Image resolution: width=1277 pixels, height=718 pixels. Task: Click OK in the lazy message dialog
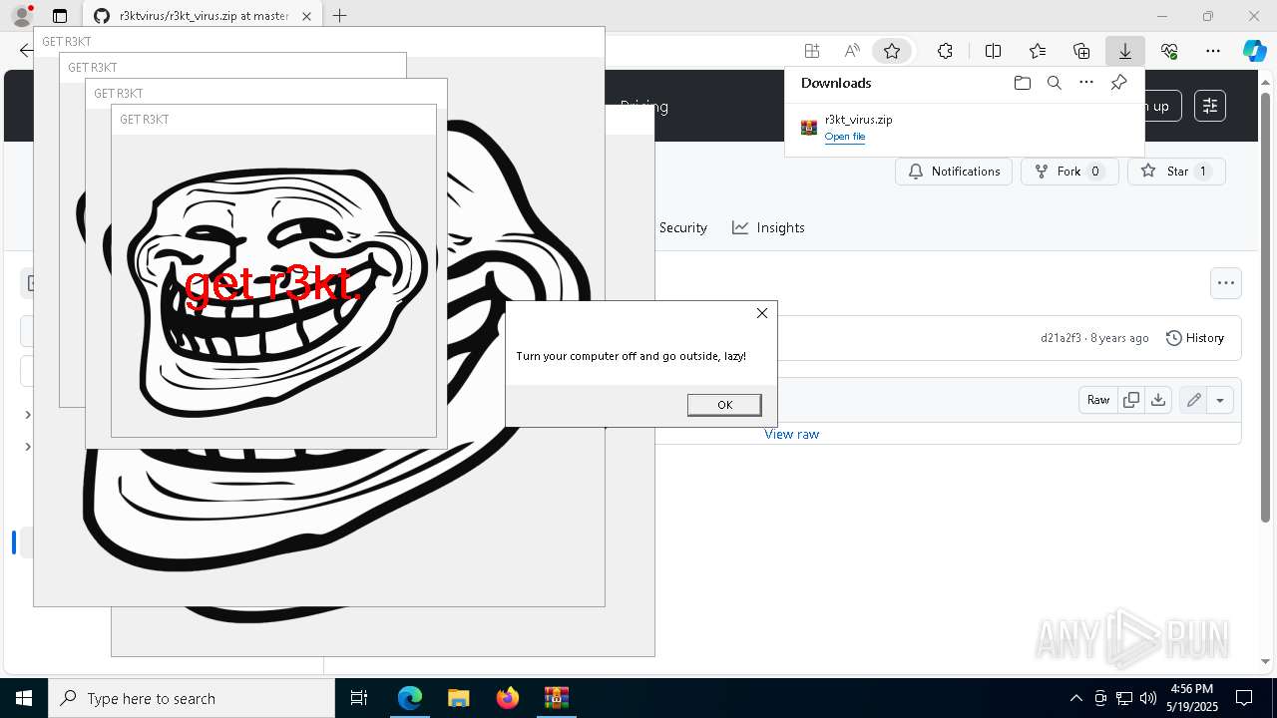(724, 404)
